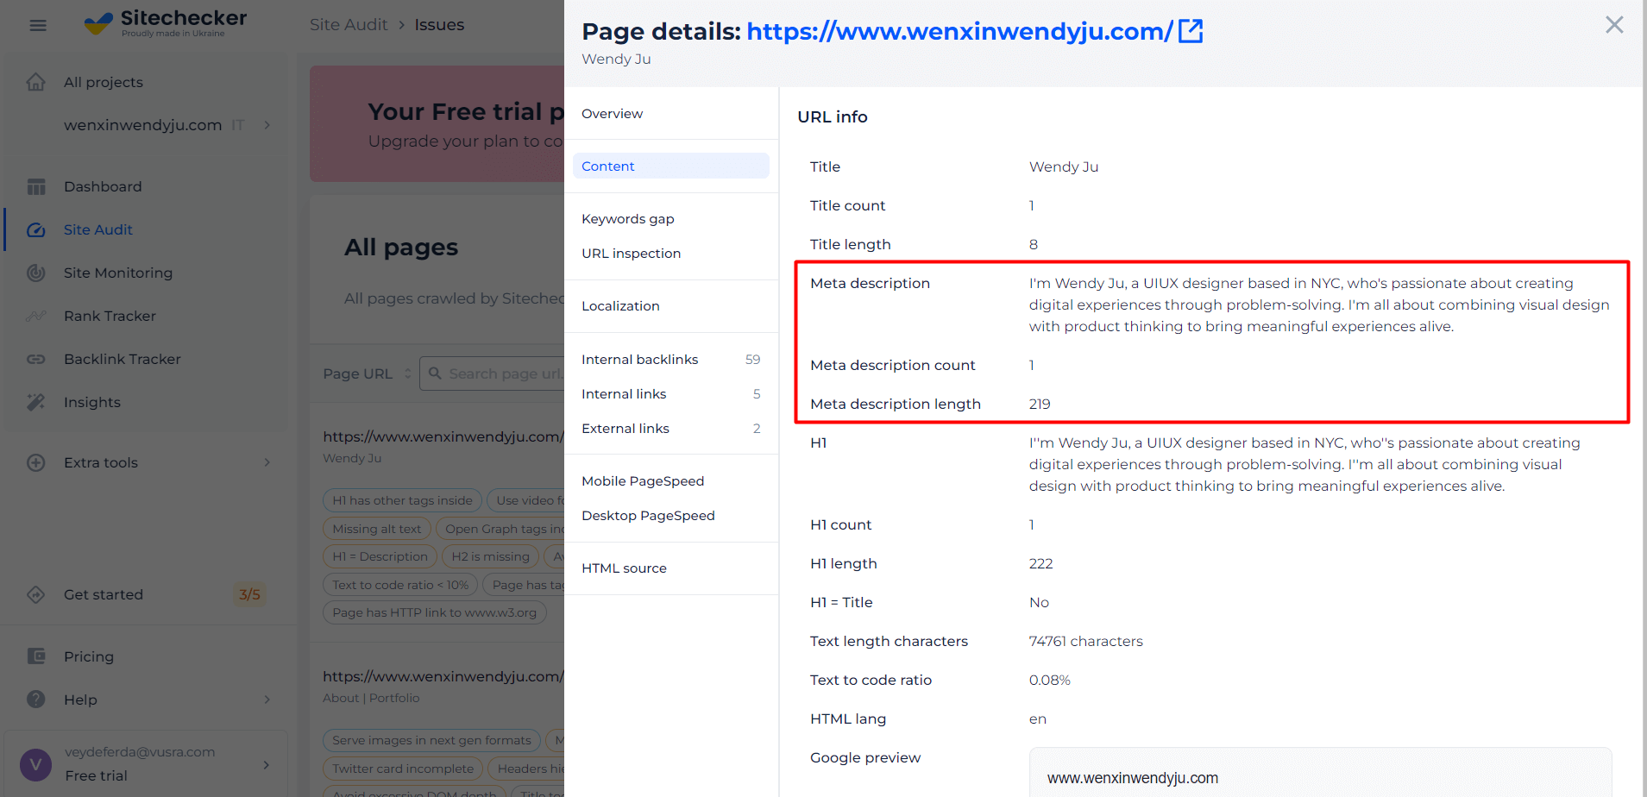Click 'Twitter card incomplete' issue tag

[403, 769]
